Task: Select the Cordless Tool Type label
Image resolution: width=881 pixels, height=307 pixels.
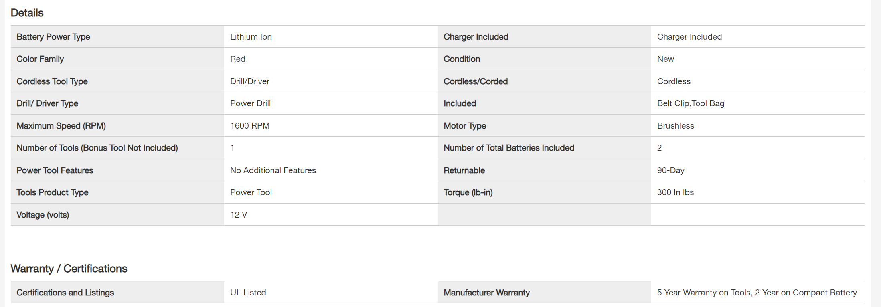Action: tap(52, 81)
